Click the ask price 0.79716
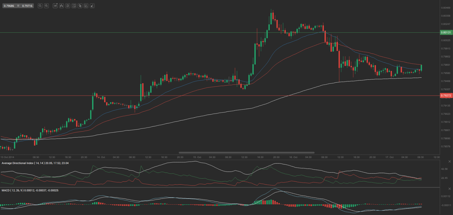The image size is (453, 215). click(x=27, y=6)
